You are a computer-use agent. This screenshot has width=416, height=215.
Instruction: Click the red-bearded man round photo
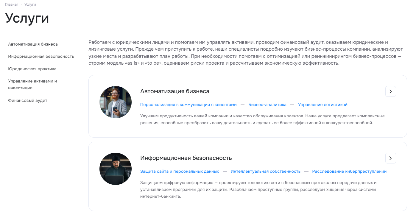point(116,102)
